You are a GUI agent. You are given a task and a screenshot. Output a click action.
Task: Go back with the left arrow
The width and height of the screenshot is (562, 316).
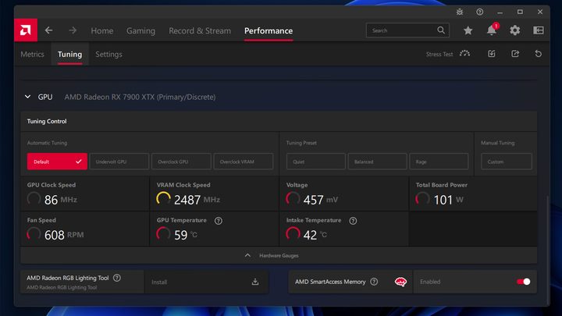click(48, 30)
